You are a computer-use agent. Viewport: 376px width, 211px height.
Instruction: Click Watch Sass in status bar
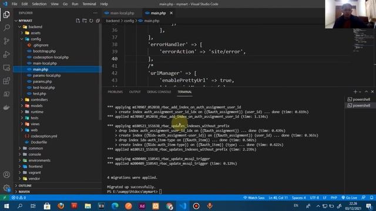tap(254, 198)
